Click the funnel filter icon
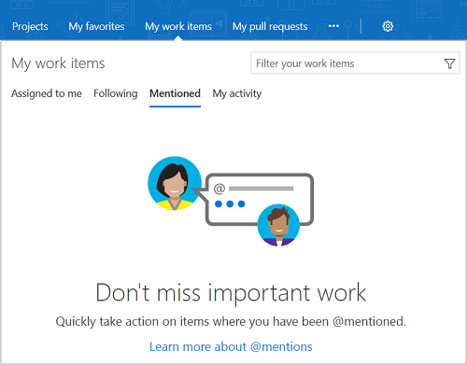This screenshot has width=467, height=365. tap(449, 63)
